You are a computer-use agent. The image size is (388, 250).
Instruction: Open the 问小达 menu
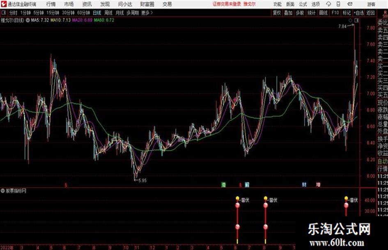click(125, 4)
